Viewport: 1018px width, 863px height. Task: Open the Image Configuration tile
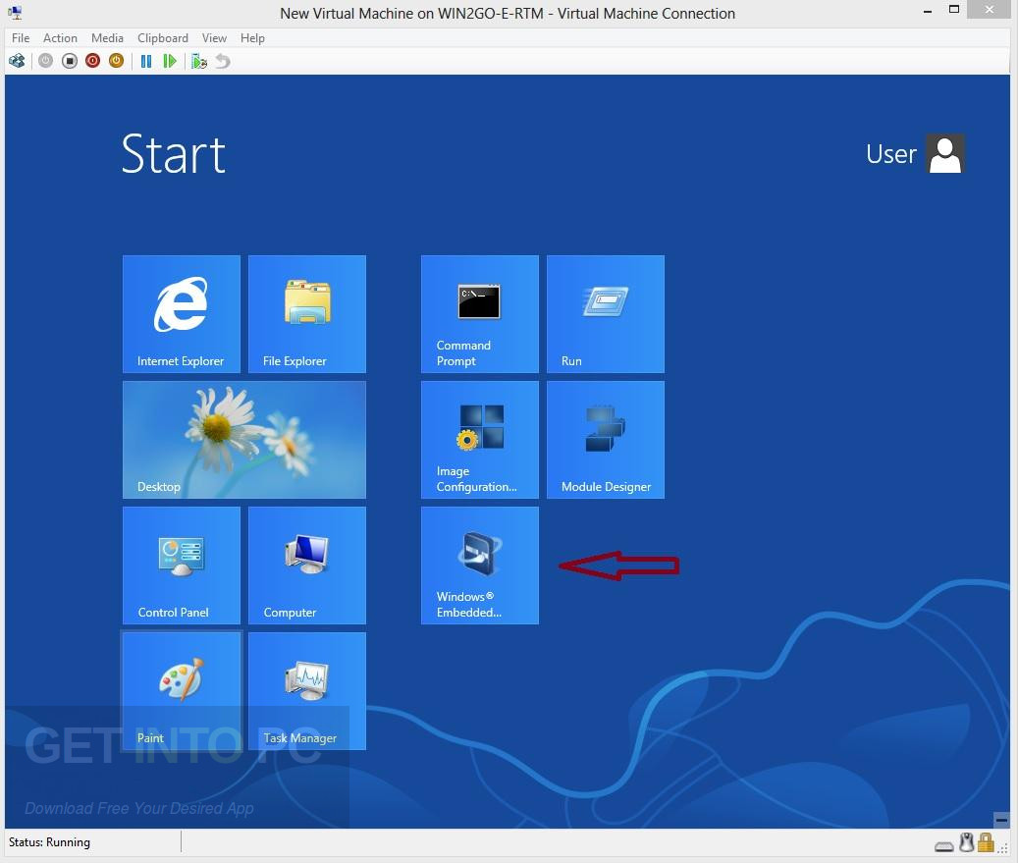click(x=480, y=440)
